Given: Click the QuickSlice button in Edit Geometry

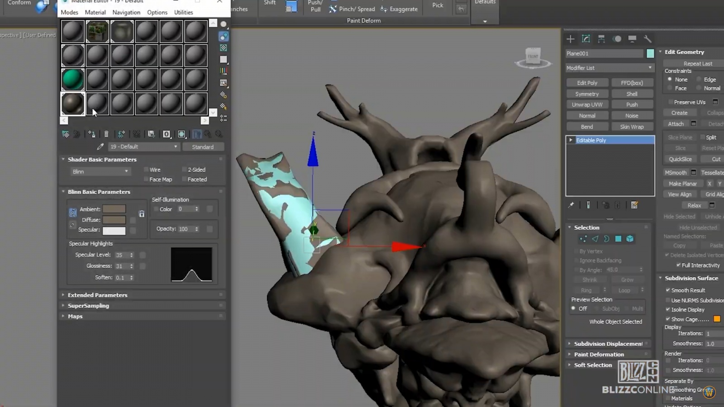Looking at the screenshot, I should 680,159.
